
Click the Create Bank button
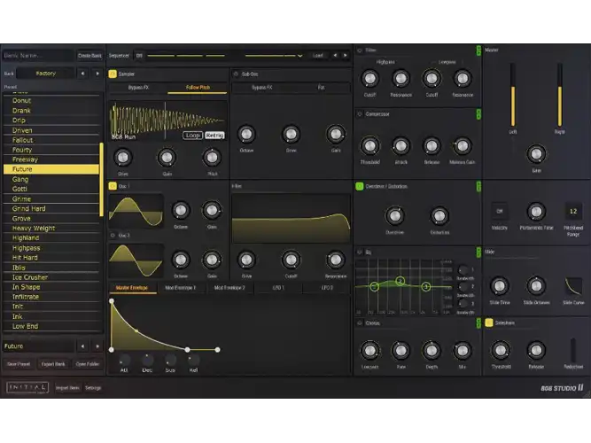[x=89, y=56]
